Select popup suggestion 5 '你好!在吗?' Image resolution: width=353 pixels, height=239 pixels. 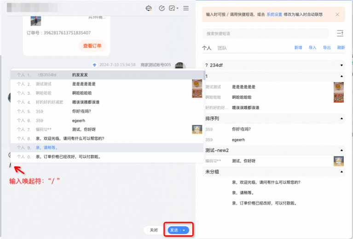[x=107, y=111]
